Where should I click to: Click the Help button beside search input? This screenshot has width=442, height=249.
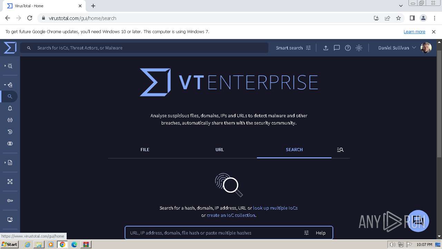(x=320, y=233)
